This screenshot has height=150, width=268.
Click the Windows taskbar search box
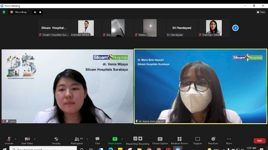pos(43,149)
